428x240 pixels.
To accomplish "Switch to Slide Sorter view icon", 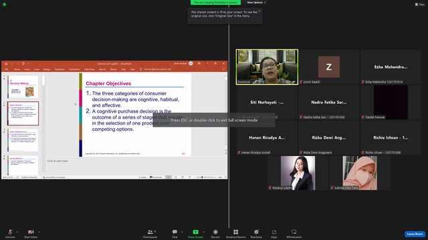I will point(175,177).
